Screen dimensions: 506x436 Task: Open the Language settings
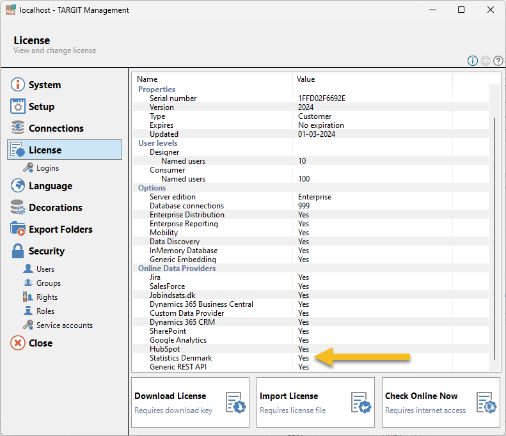(x=65, y=186)
